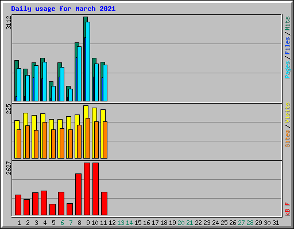Image resolution: width=294 pixels, height=229 pixels.
Task: Click the x-axis day label '22'
Action: [x=198, y=223]
